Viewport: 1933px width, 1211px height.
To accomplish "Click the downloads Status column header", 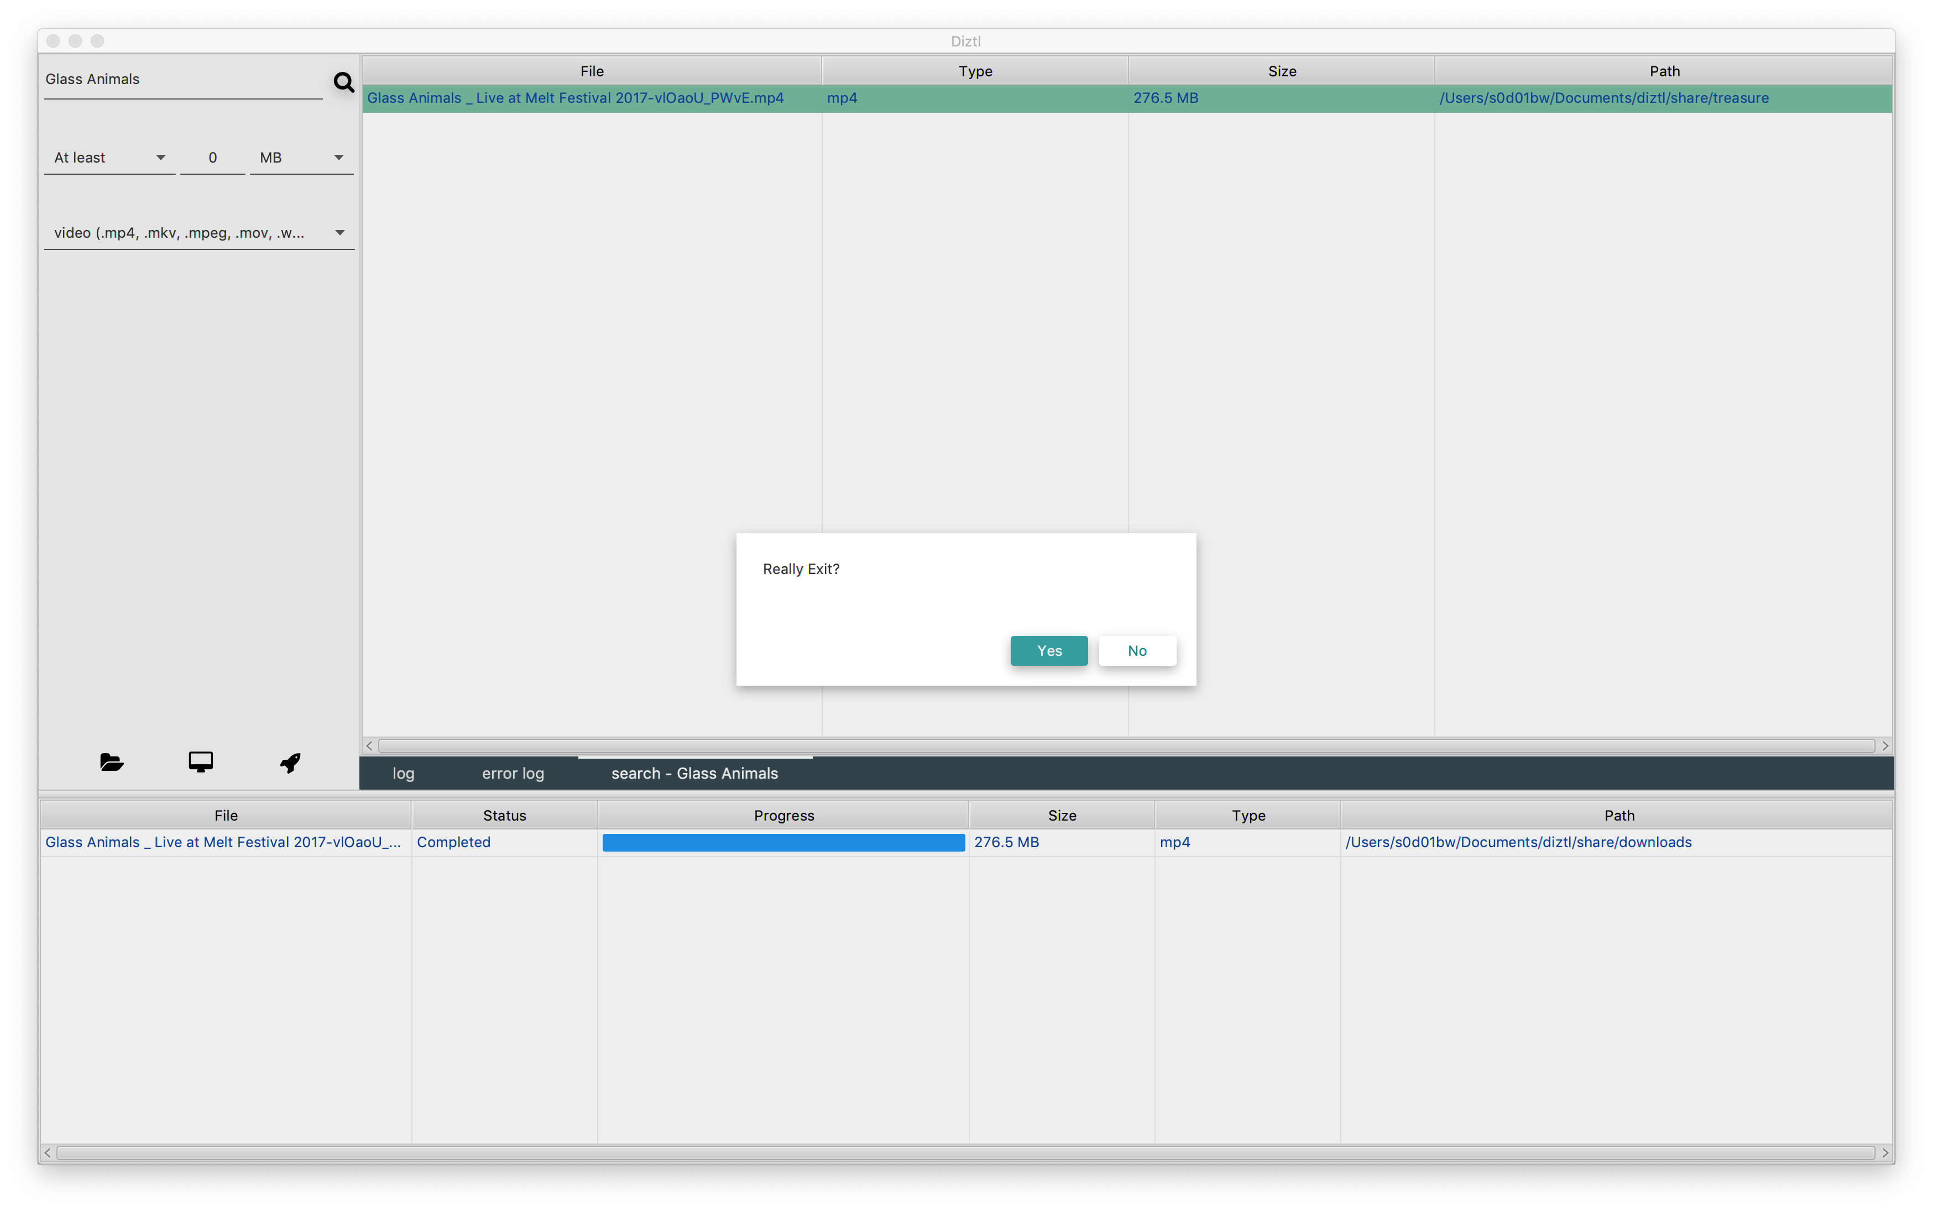I will (504, 815).
